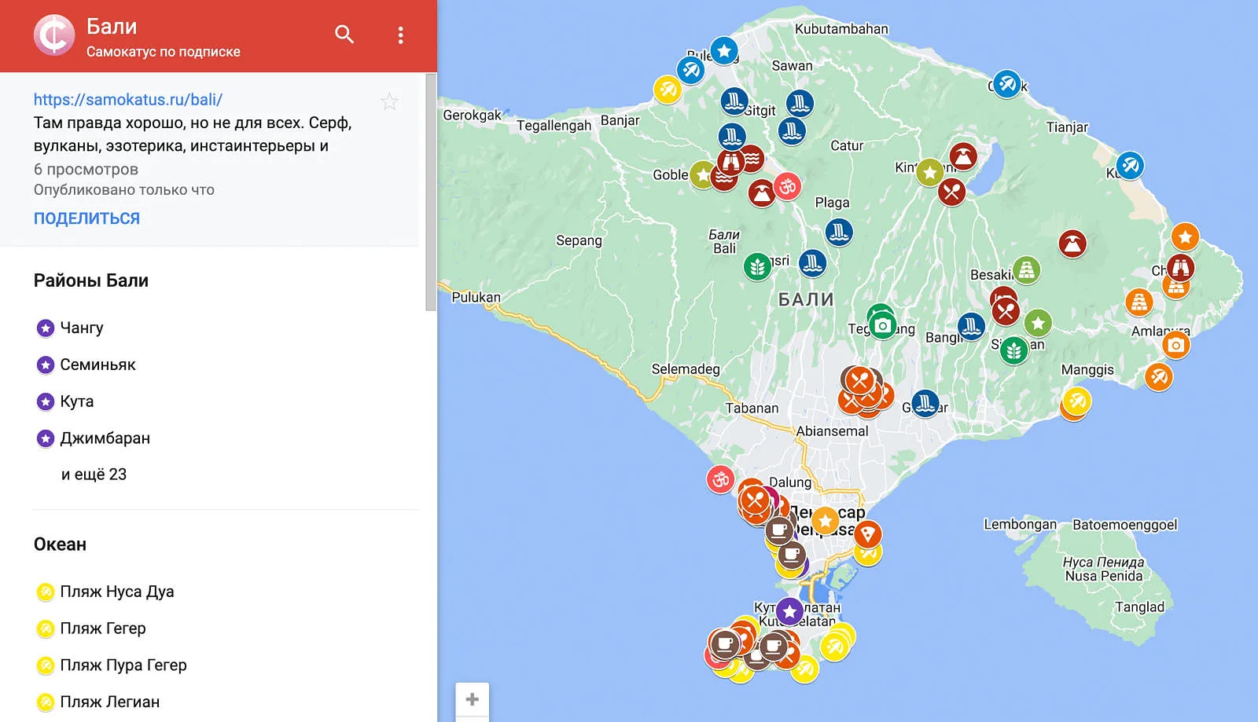Expand the 'и ещё 23' list
The height and width of the screenshot is (722, 1258).
94,475
